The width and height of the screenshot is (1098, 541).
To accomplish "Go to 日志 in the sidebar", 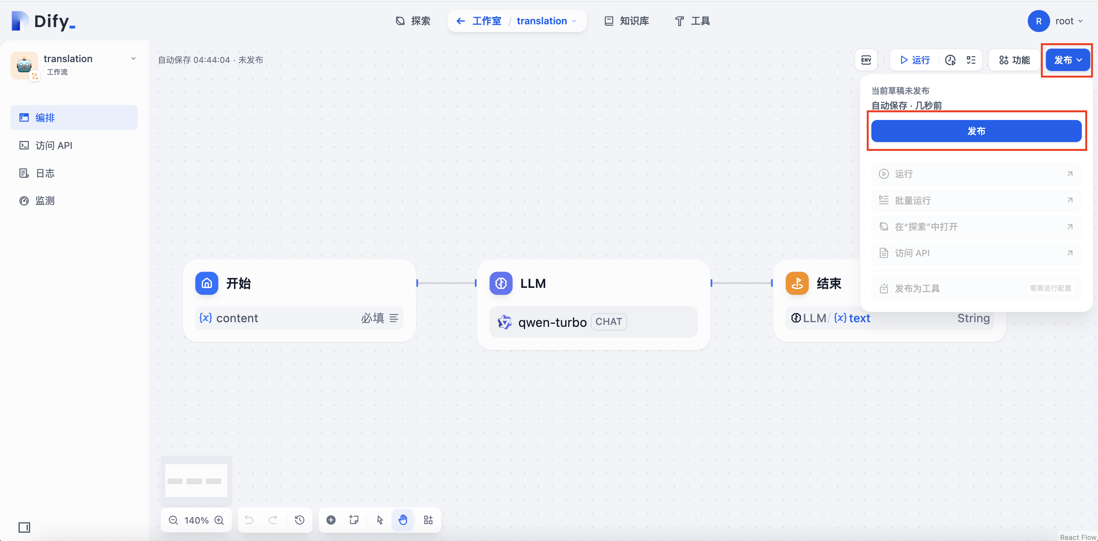I will point(45,173).
